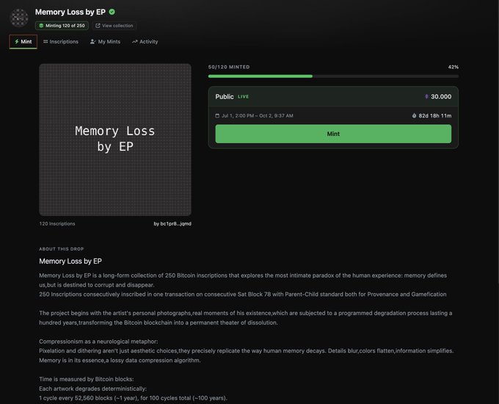This screenshot has width=499, height=404.
Task: Click the green Mint button
Action: point(333,134)
